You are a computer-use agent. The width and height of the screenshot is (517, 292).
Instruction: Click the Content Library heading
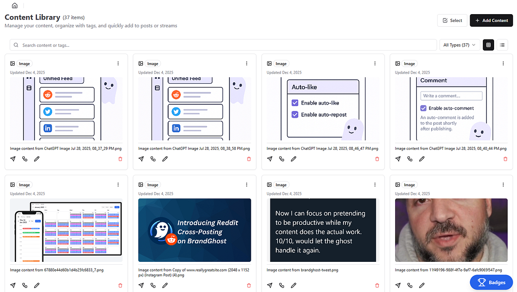click(32, 17)
